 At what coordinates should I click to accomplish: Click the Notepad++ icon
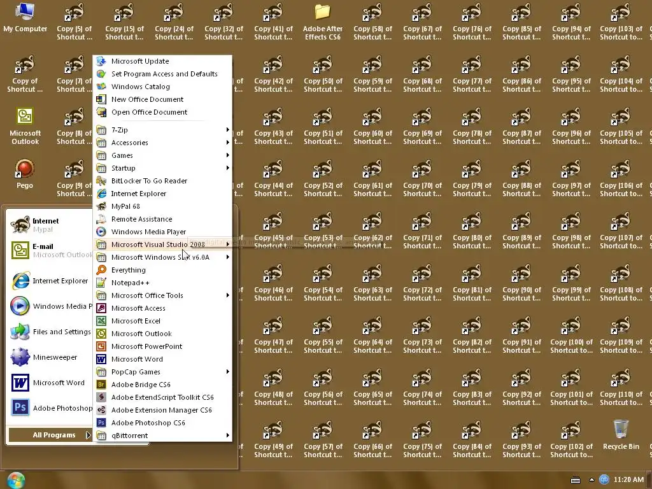[101, 283]
